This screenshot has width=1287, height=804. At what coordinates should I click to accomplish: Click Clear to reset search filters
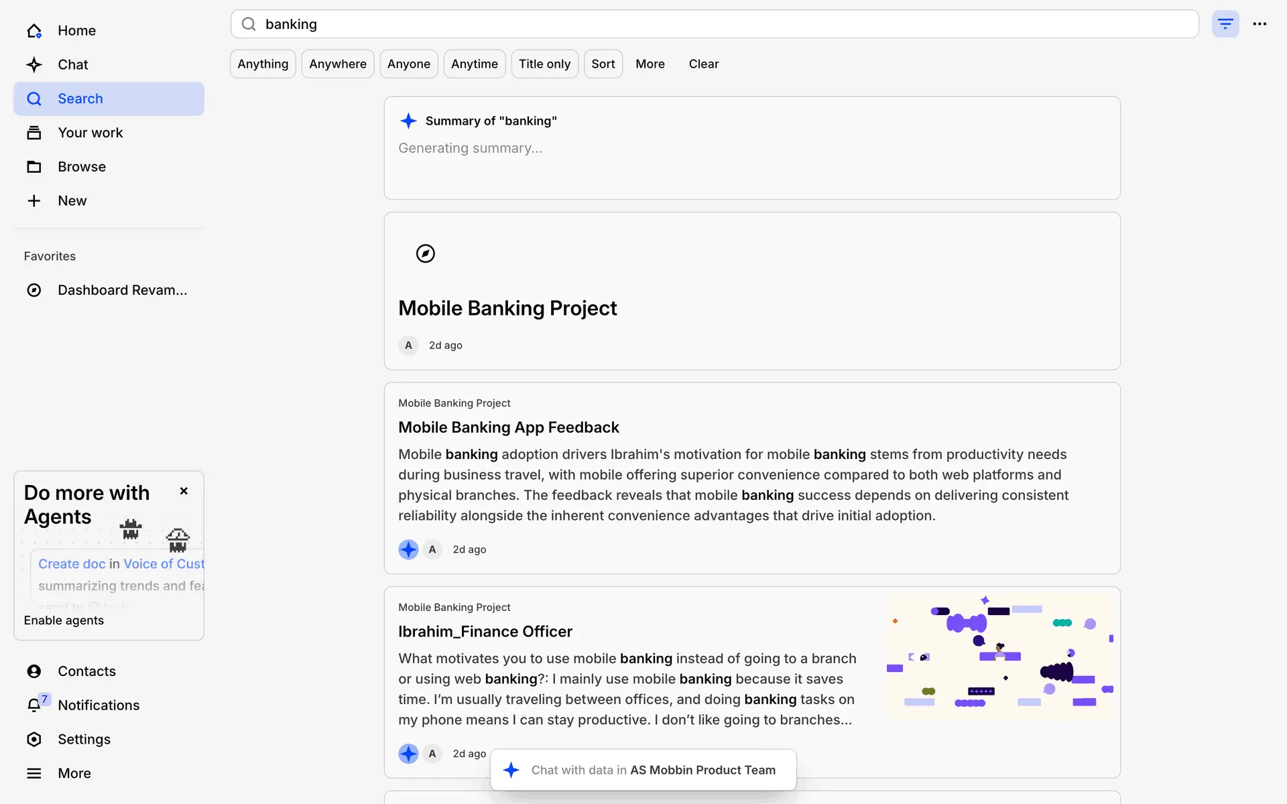tap(703, 64)
